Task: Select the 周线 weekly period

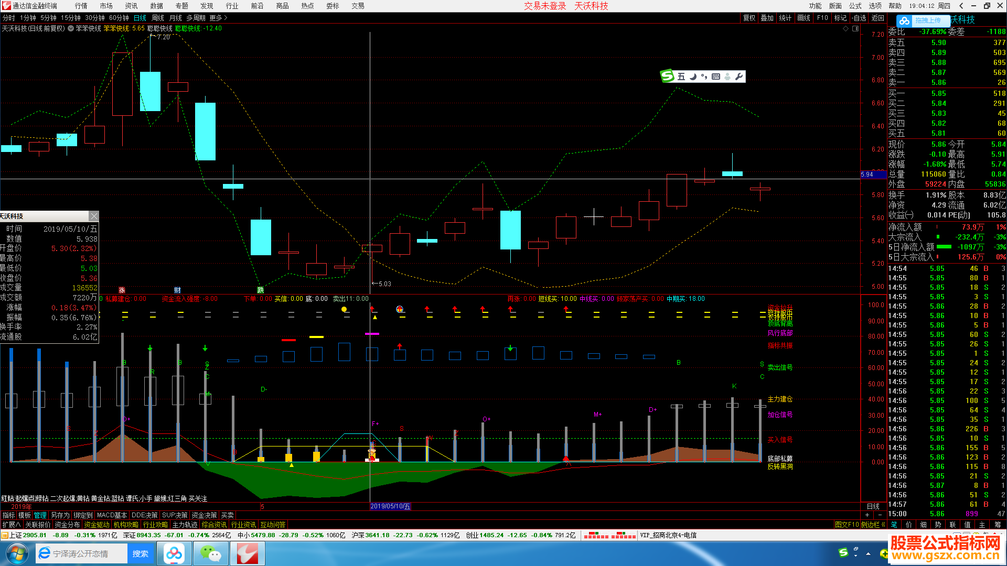Action: pyautogui.click(x=158, y=18)
